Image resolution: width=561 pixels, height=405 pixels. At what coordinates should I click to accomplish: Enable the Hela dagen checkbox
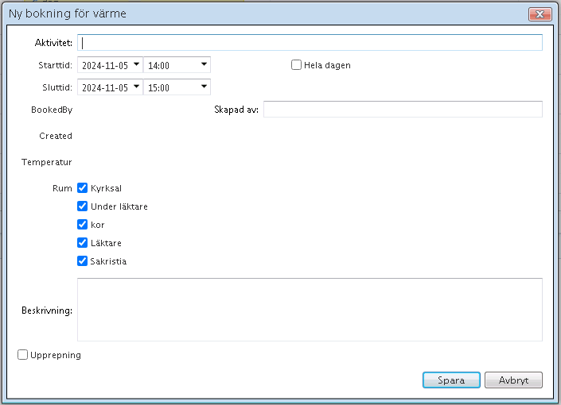tap(297, 65)
